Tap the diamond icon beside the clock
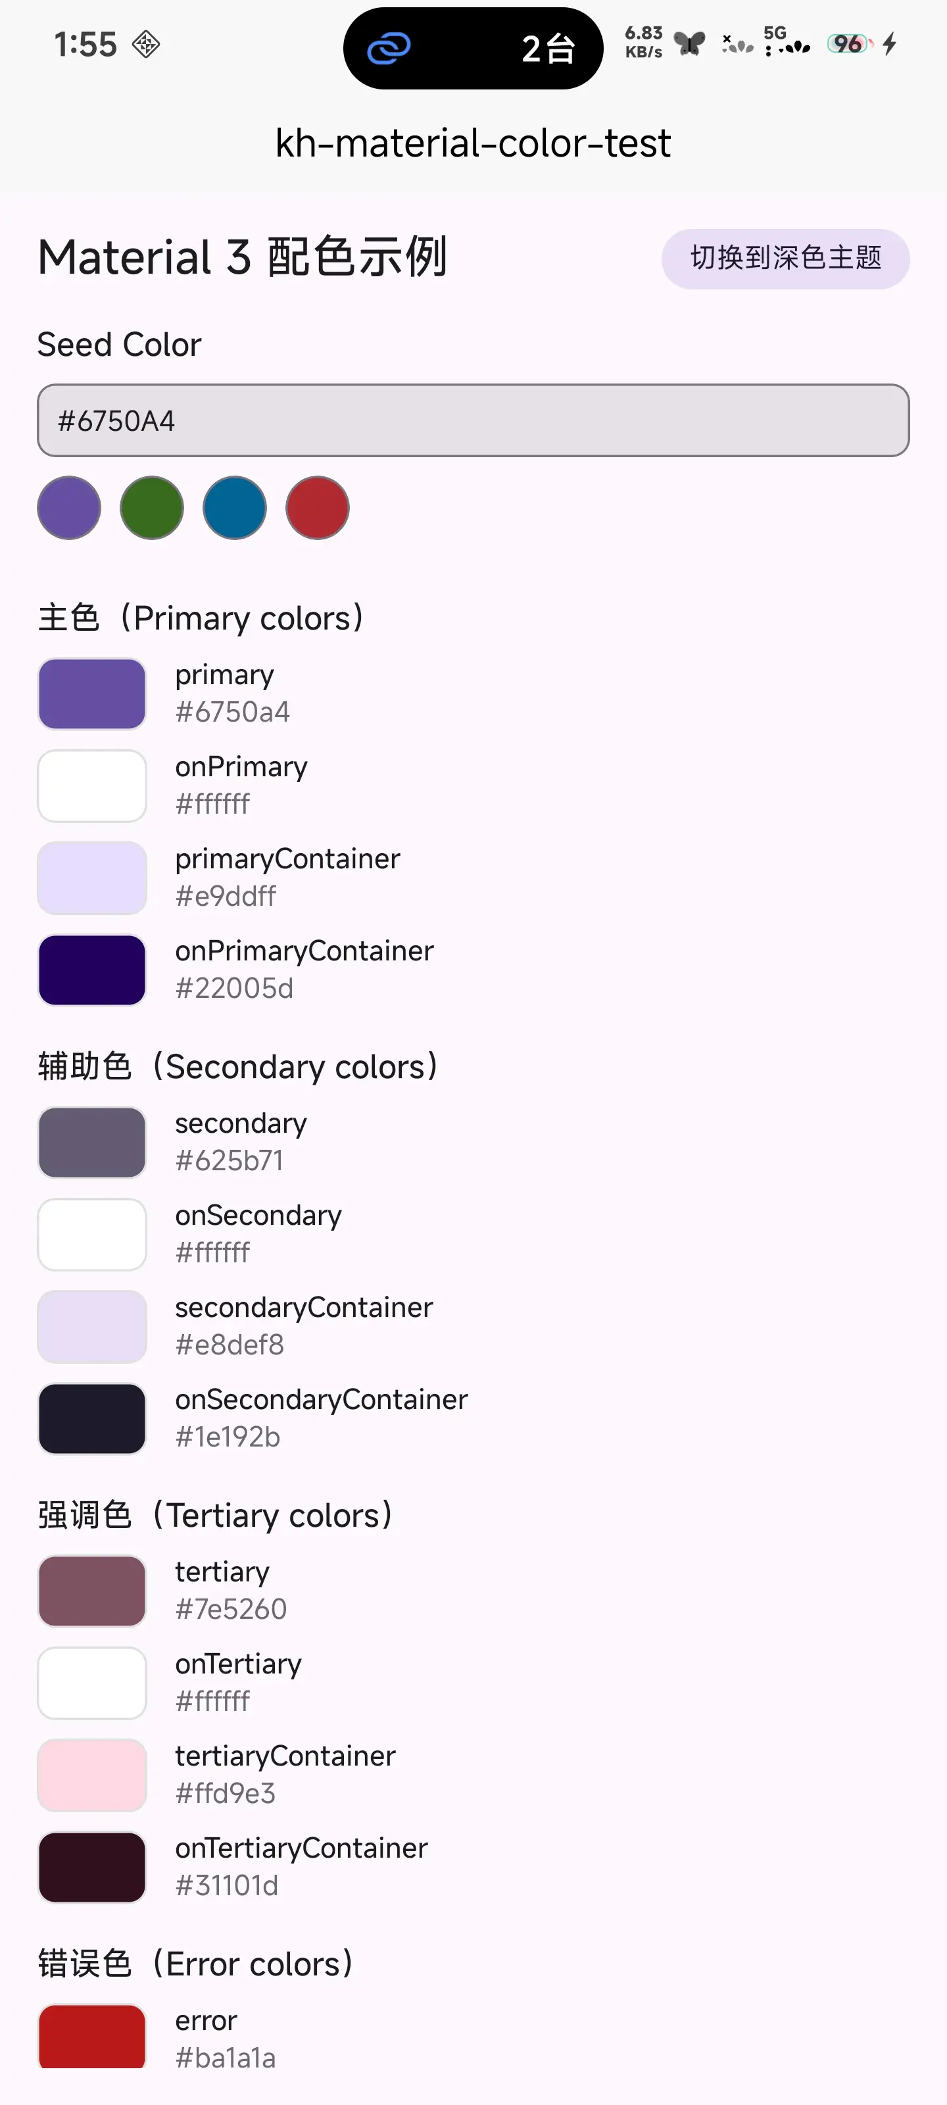 [146, 44]
